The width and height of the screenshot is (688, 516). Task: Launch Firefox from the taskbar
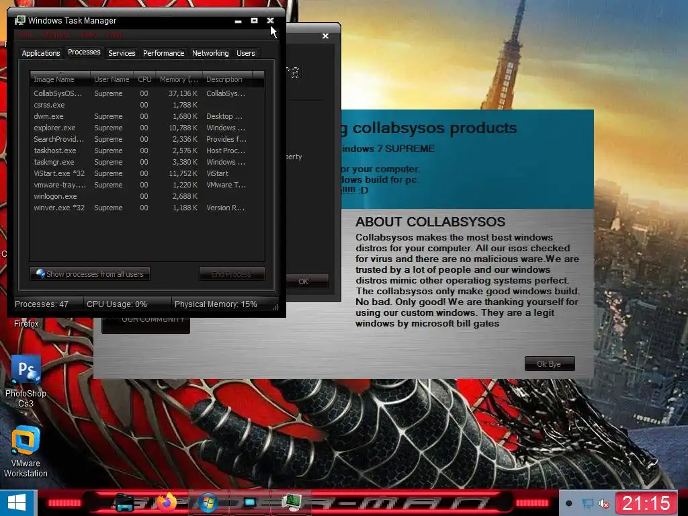point(167,503)
